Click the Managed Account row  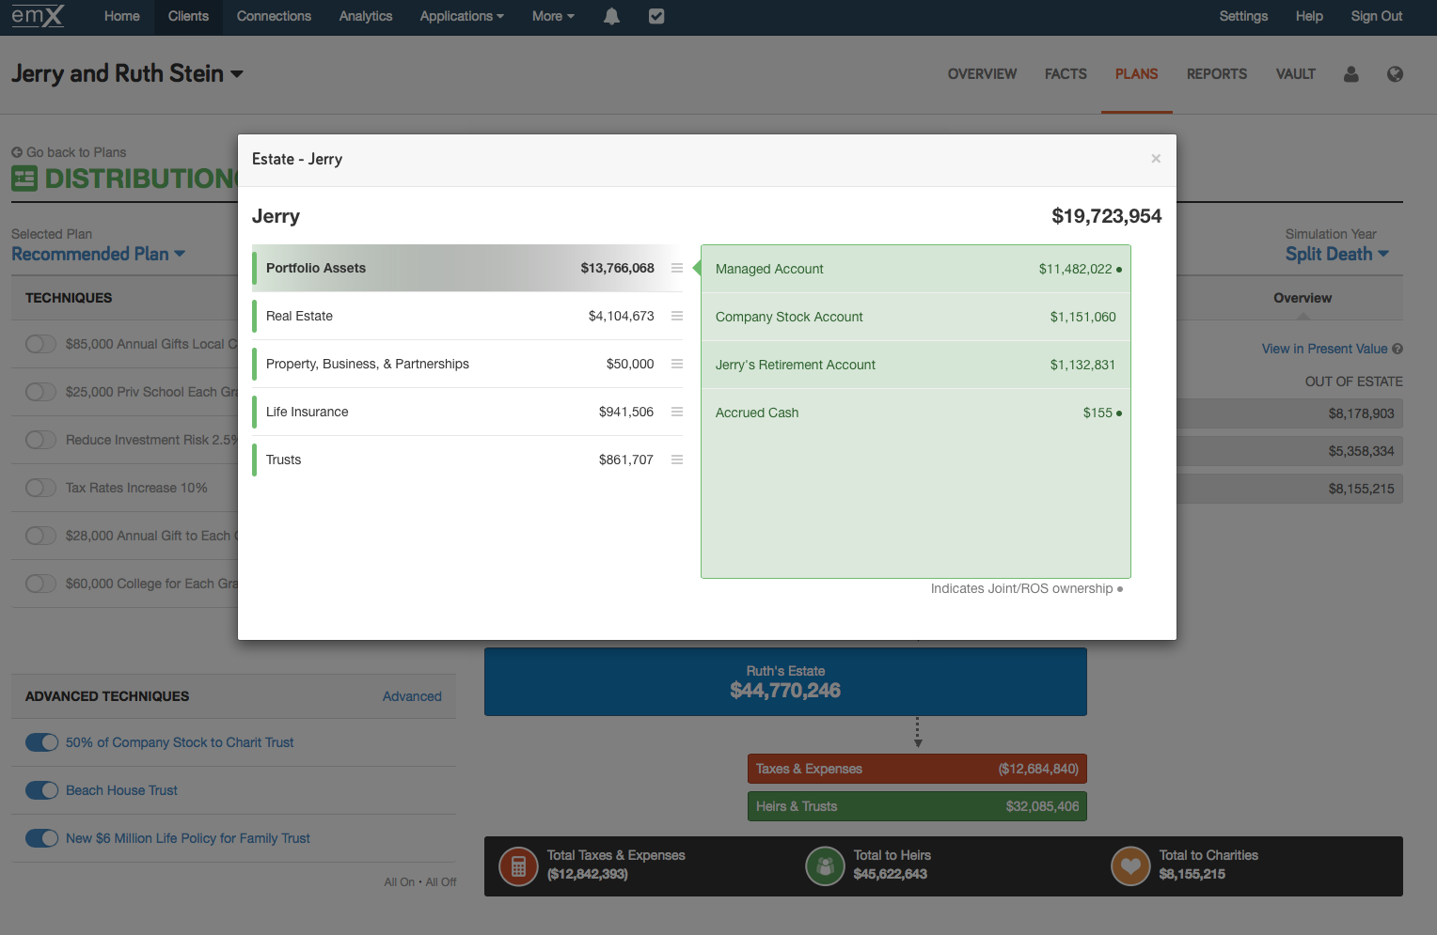pos(916,269)
